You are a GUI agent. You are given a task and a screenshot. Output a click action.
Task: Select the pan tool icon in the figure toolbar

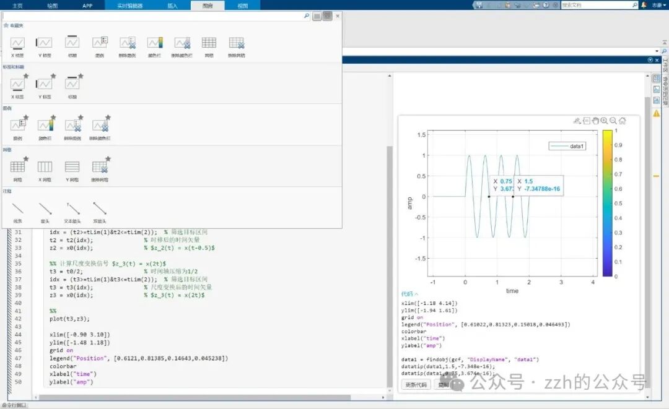click(x=595, y=121)
